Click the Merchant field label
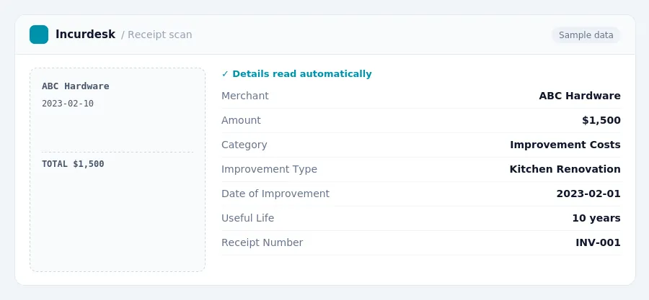This screenshot has width=649, height=300. (x=245, y=96)
